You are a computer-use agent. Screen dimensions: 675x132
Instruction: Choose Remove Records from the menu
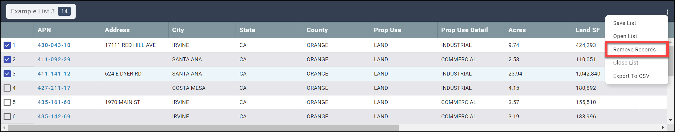tap(634, 50)
